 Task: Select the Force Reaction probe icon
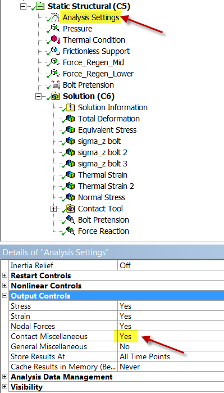tap(70, 231)
